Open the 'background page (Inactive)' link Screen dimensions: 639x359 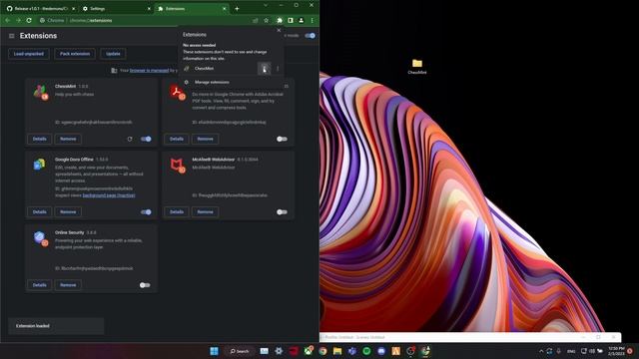coord(109,195)
